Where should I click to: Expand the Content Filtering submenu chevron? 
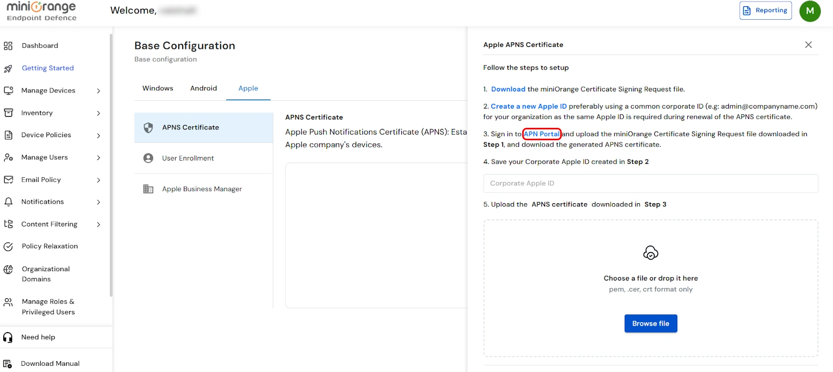[x=98, y=224]
